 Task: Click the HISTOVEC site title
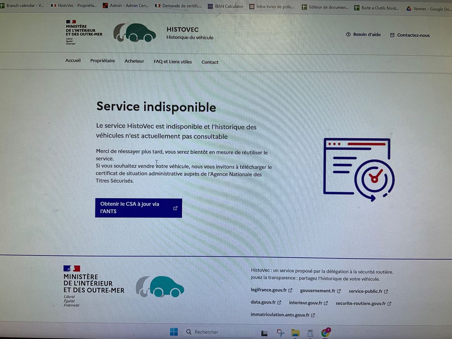click(x=182, y=29)
